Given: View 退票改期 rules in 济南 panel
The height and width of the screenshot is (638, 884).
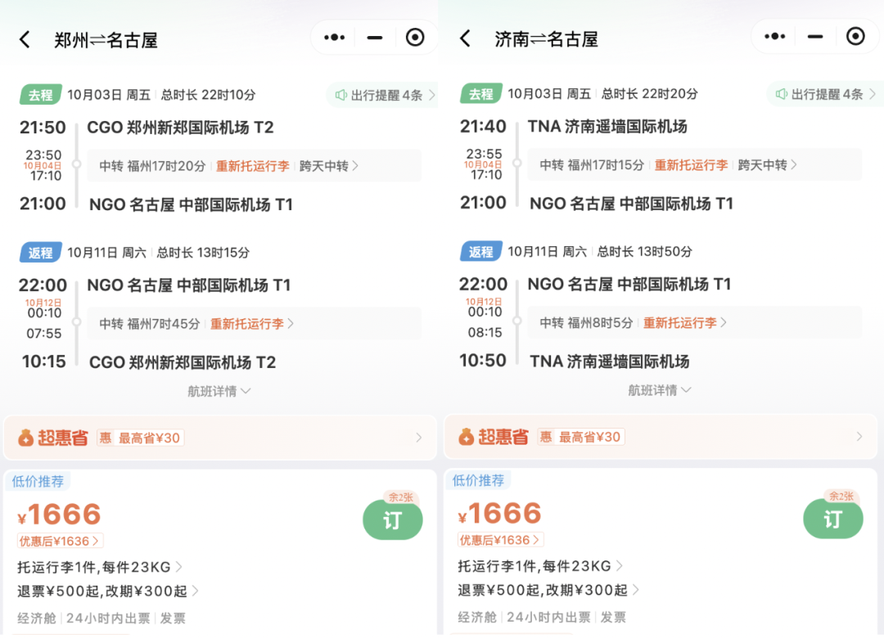Looking at the screenshot, I should point(548,590).
